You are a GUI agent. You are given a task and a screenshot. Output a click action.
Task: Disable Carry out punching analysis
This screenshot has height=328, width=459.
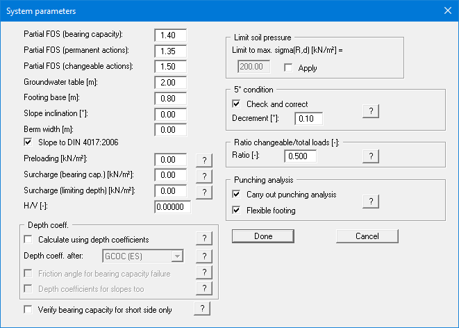point(237,195)
